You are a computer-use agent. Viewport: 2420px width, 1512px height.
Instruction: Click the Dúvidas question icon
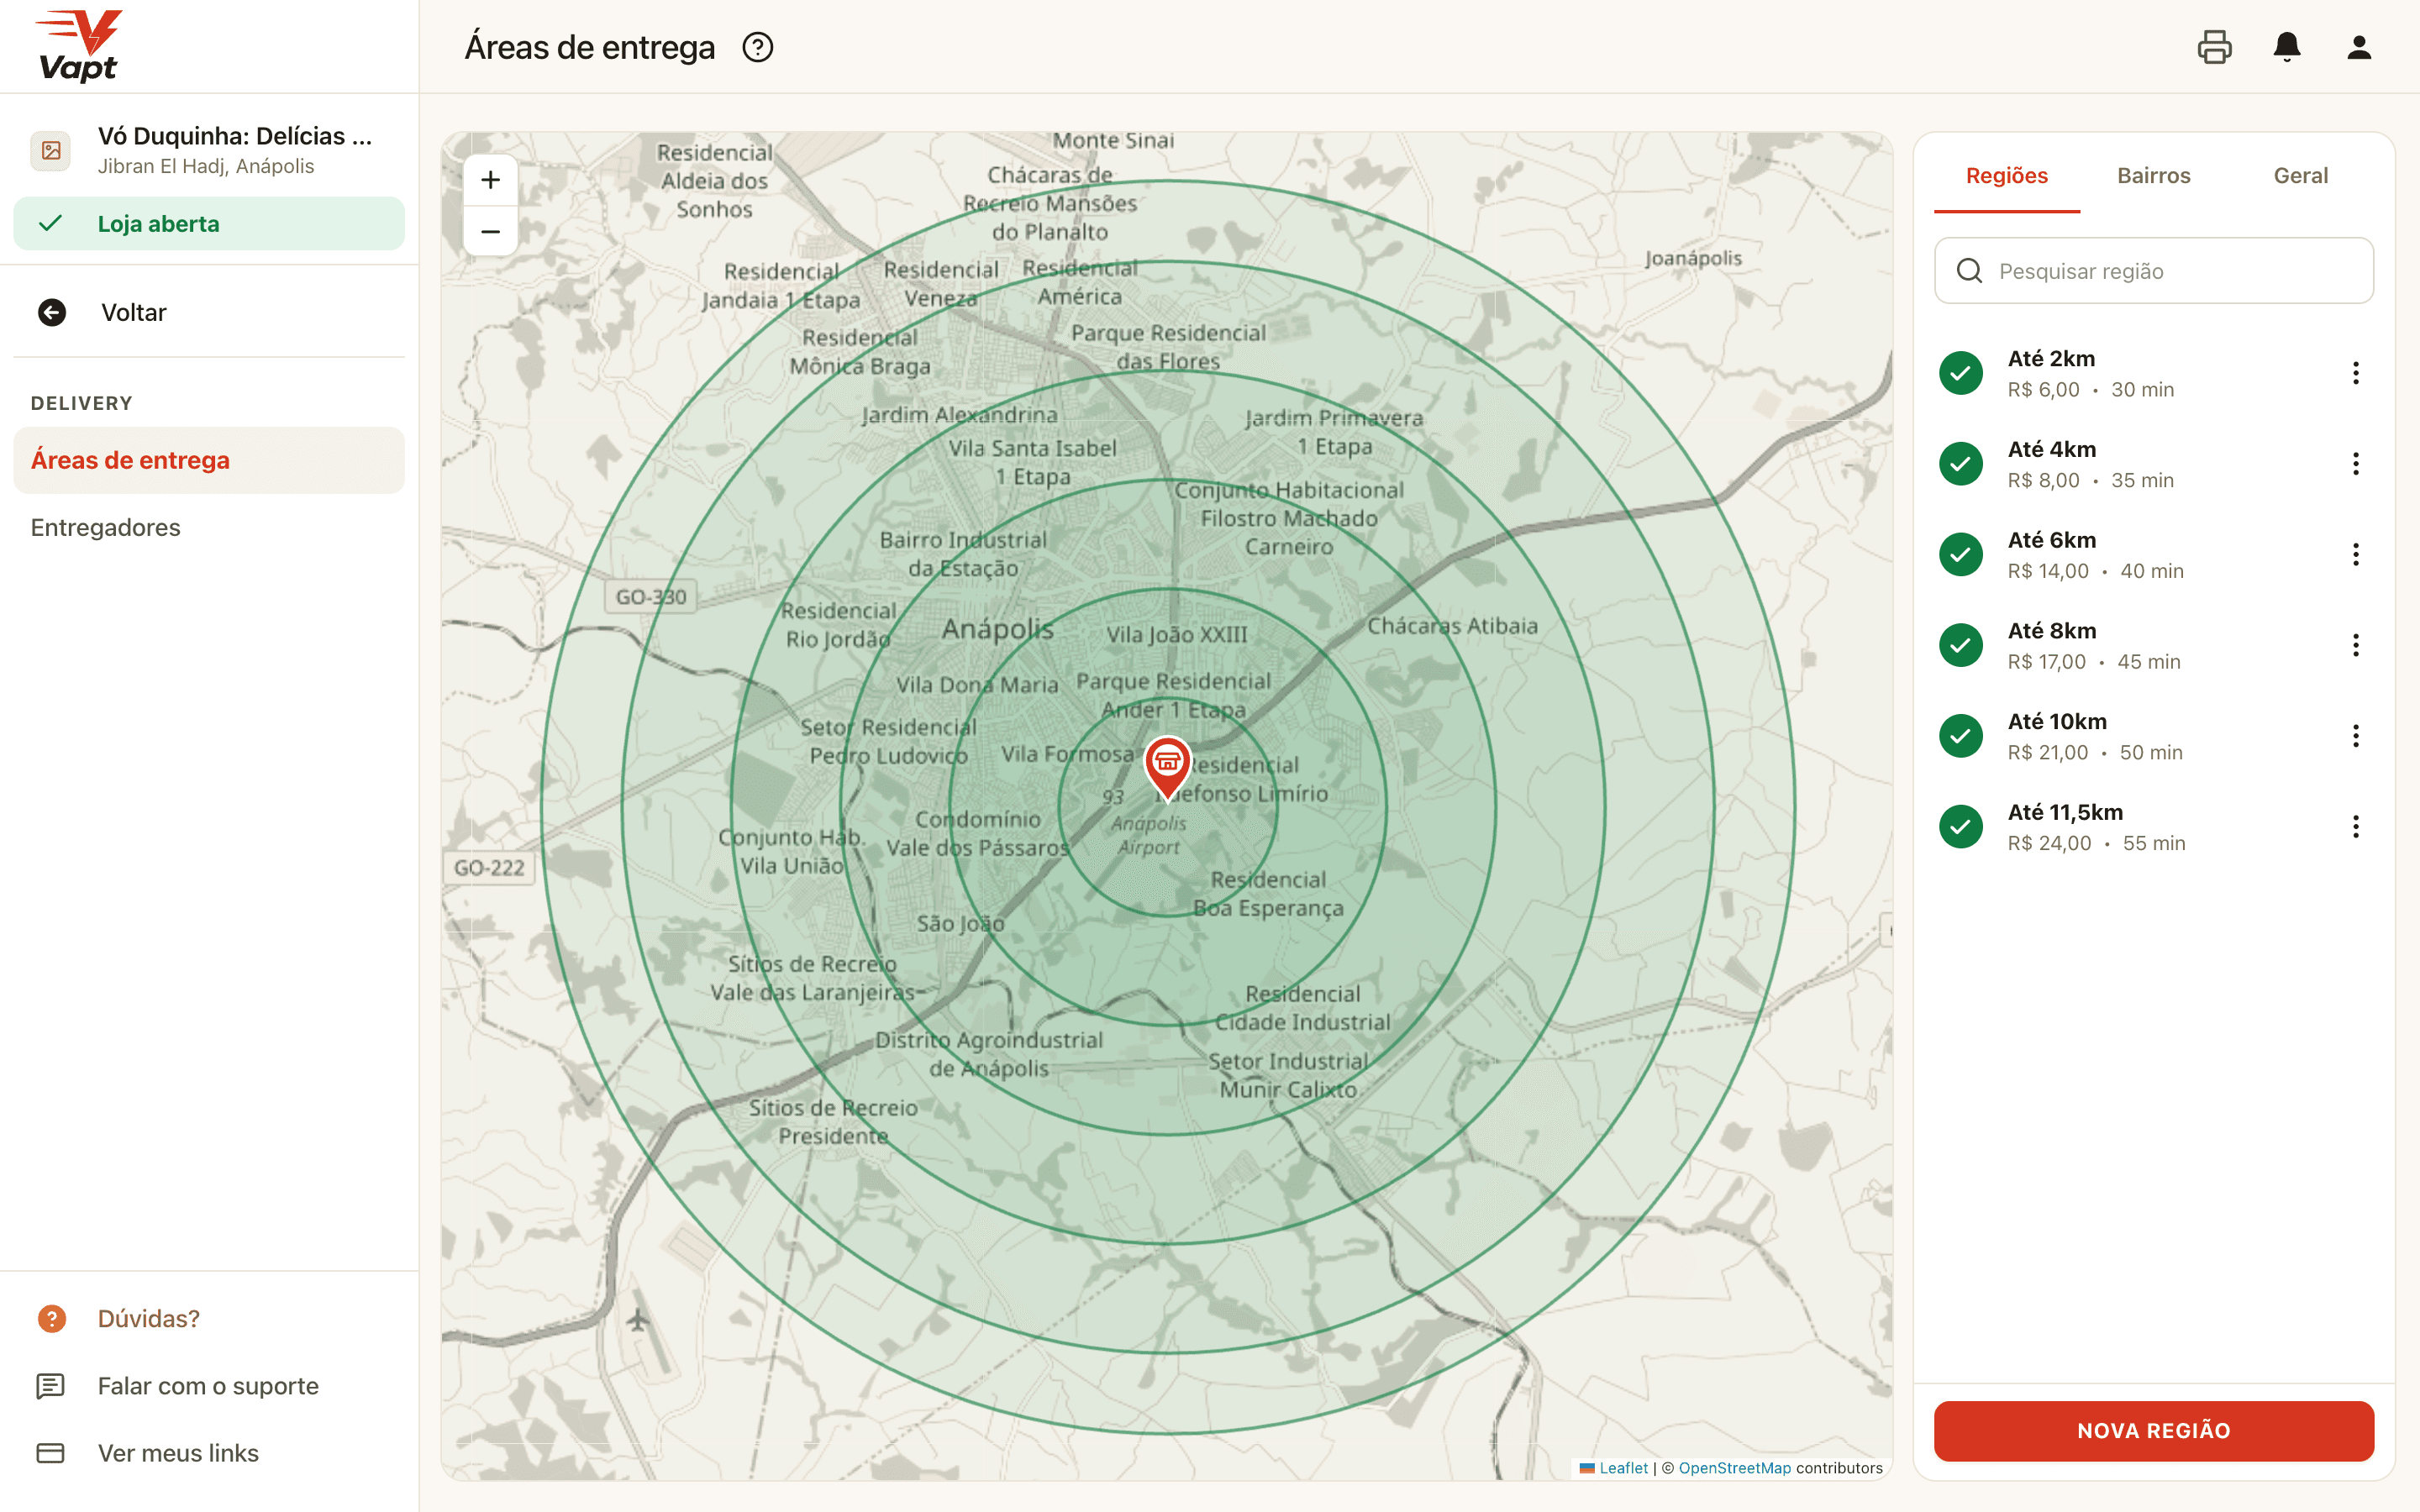[x=52, y=1318]
